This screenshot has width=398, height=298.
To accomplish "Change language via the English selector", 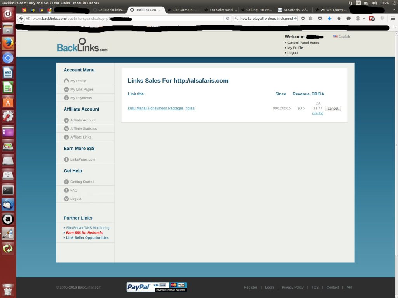I will click(342, 36).
